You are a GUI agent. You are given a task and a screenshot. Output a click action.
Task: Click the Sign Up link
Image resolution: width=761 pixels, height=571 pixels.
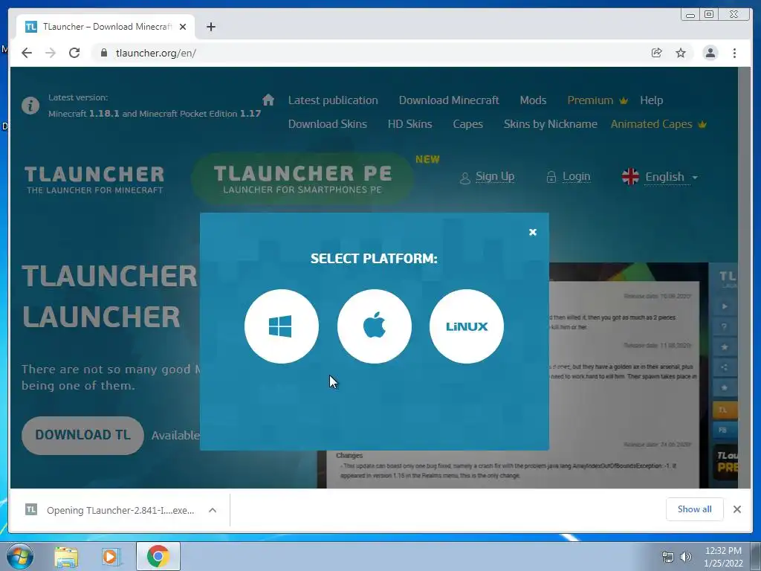point(488,177)
